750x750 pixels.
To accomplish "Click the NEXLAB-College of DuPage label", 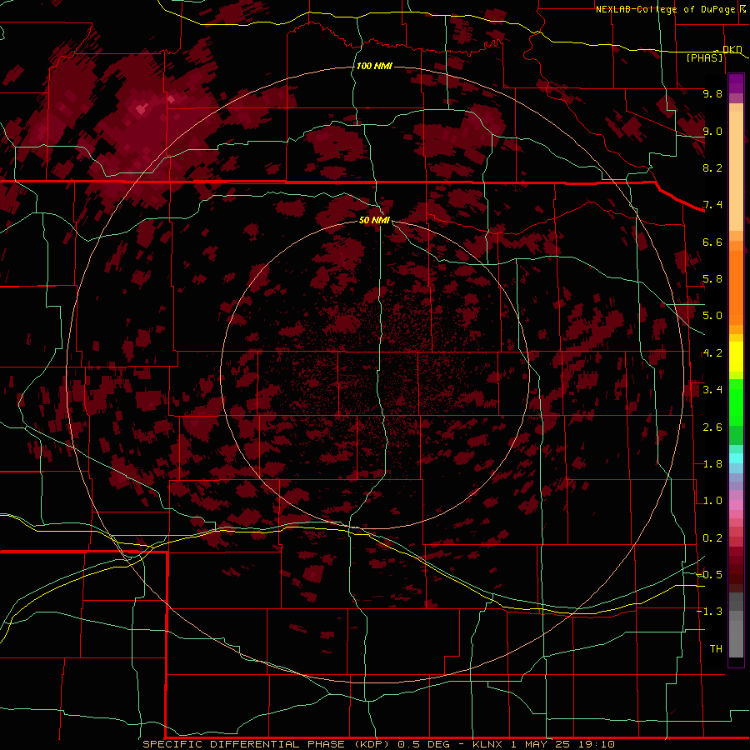I will coord(666,9).
